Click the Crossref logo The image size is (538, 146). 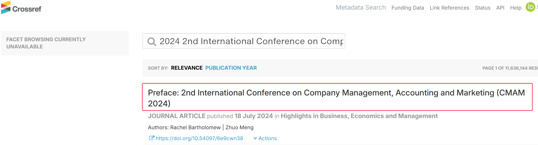(x=21, y=8)
